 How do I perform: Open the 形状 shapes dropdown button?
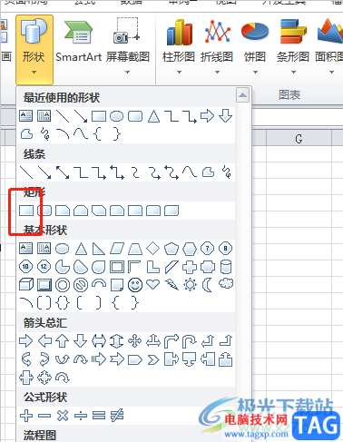pyautogui.click(x=34, y=50)
